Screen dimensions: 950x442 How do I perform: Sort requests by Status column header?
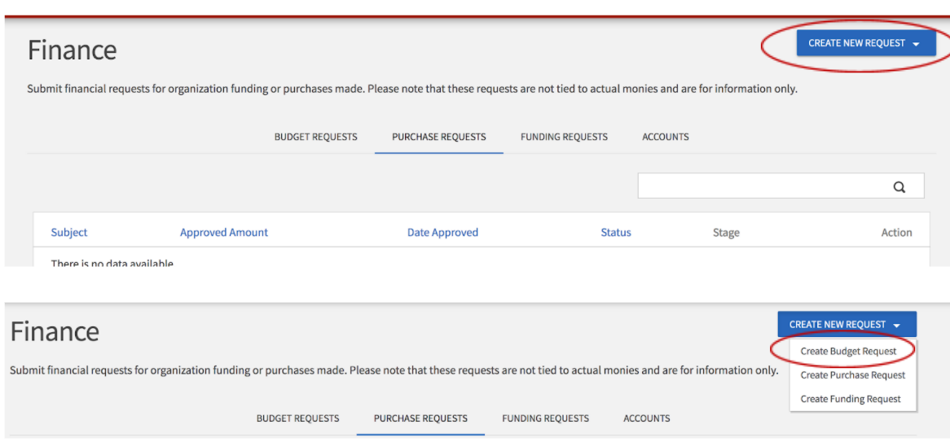pos(615,232)
